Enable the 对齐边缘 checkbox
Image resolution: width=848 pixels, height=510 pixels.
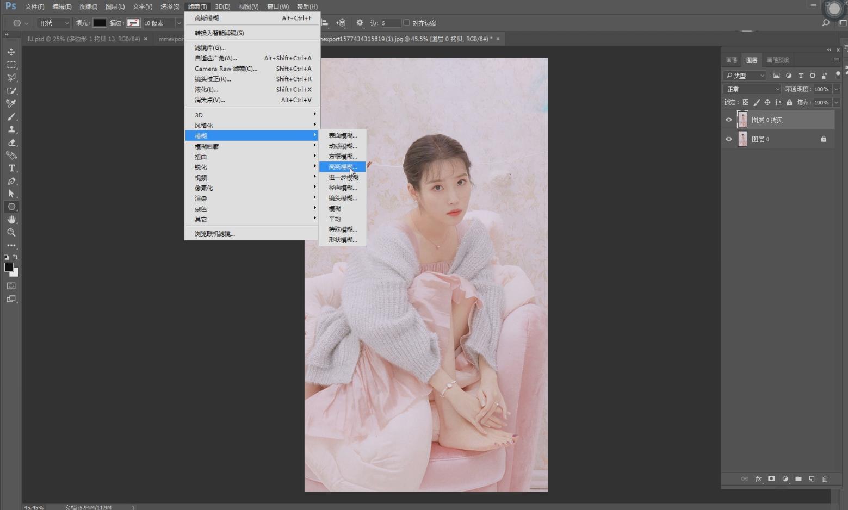pyautogui.click(x=406, y=23)
